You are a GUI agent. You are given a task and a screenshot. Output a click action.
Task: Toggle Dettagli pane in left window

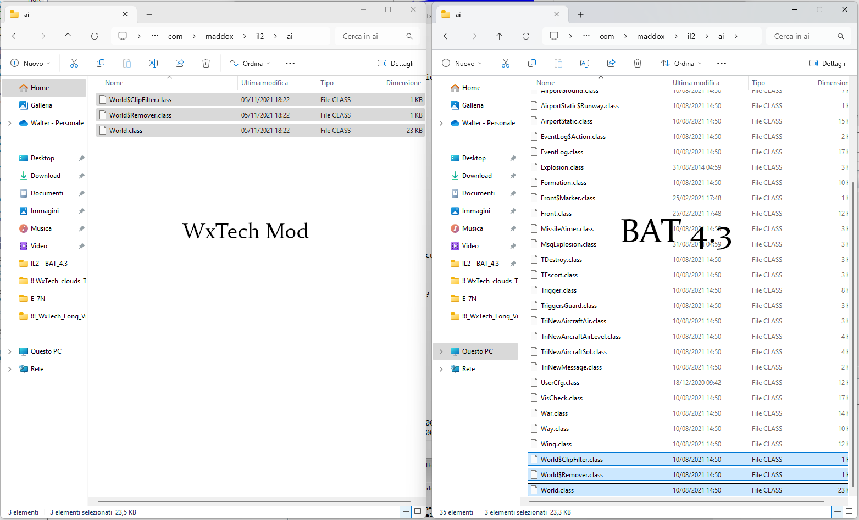pos(396,63)
